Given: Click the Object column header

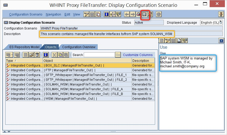Looking at the screenshot, I should click(x=87, y=61).
